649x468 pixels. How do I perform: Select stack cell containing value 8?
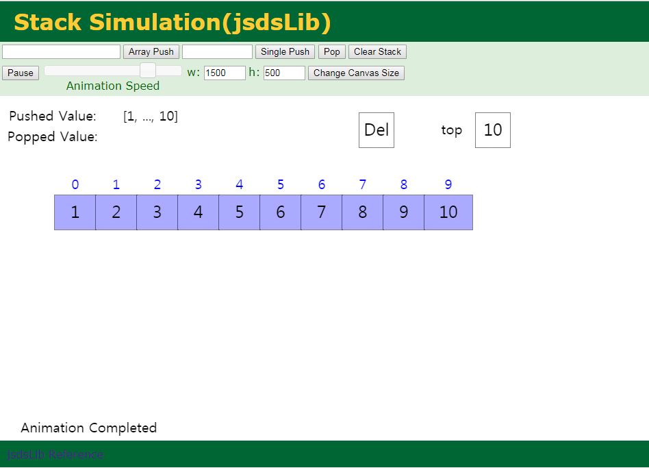(363, 212)
